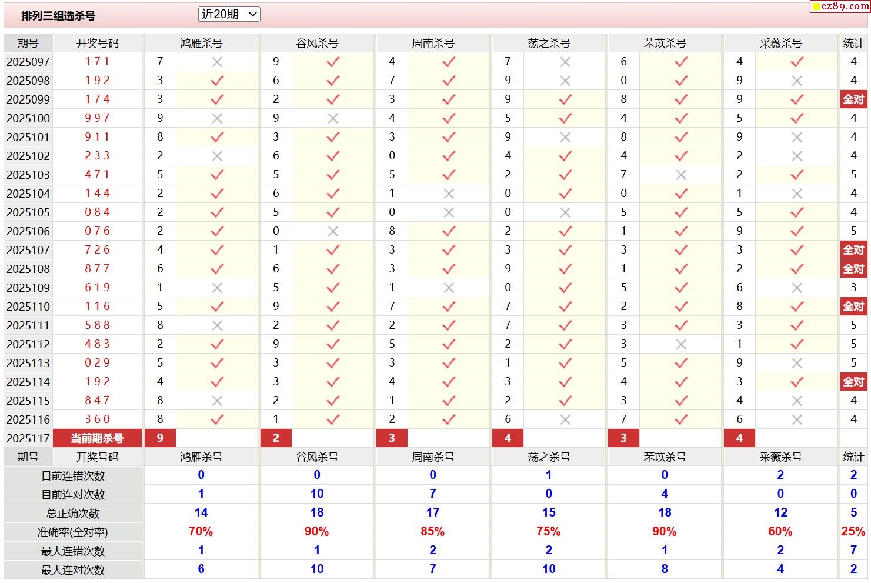
Task: Click the top 周南杀号 column header
Action: click(433, 43)
